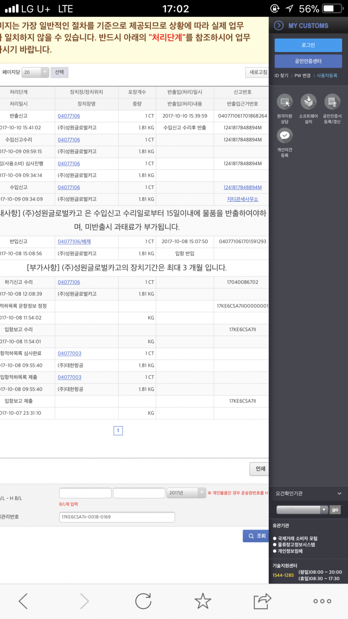Open the 04077106 link in the 수입신고수리 row
The image size is (348, 619).
(x=69, y=140)
